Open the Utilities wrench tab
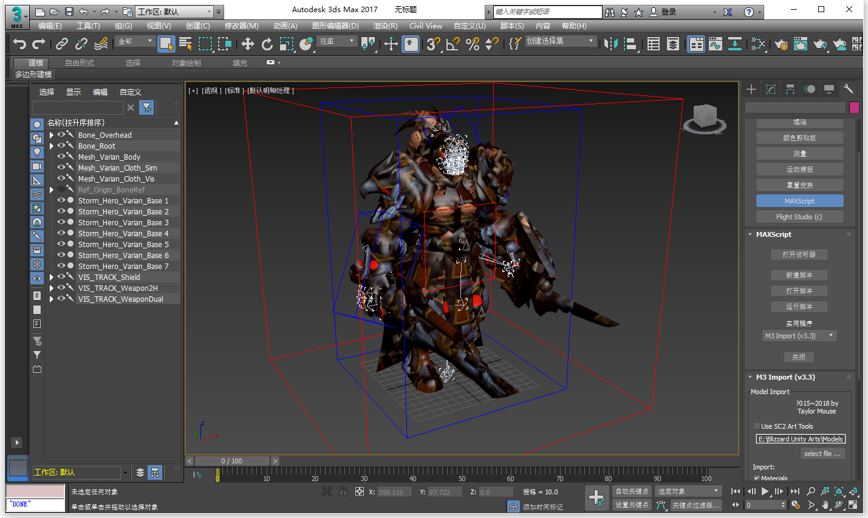The width and height of the screenshot is (868, 518). 849,89
